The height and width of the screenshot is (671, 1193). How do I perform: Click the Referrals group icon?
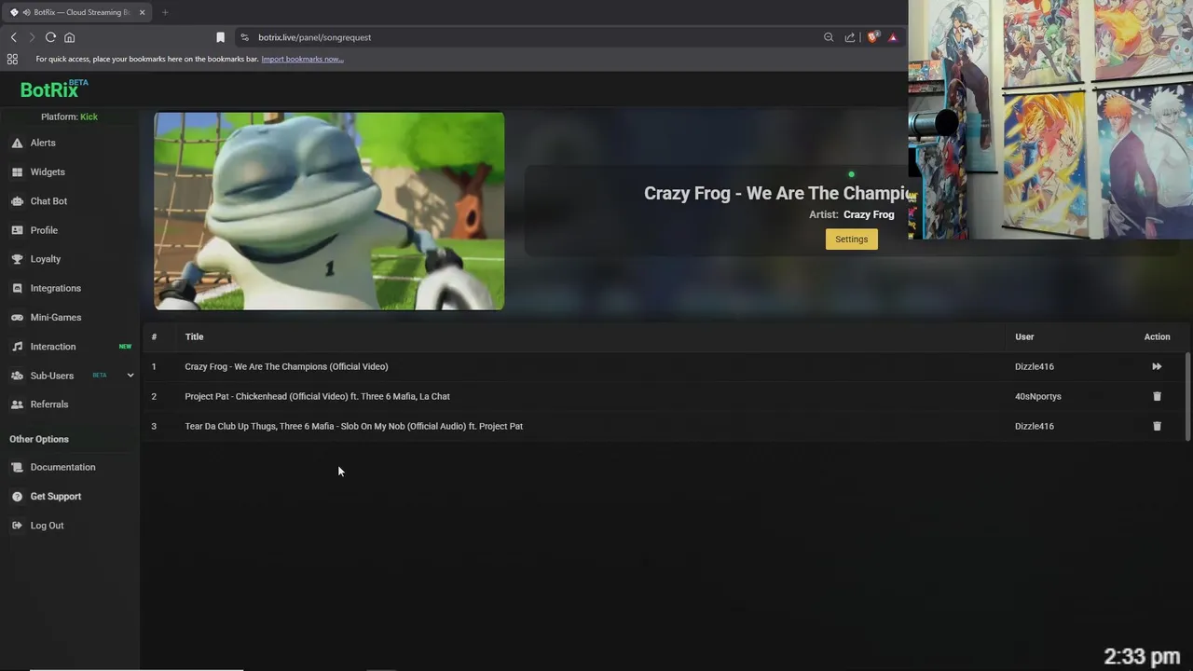click(17, 404)
